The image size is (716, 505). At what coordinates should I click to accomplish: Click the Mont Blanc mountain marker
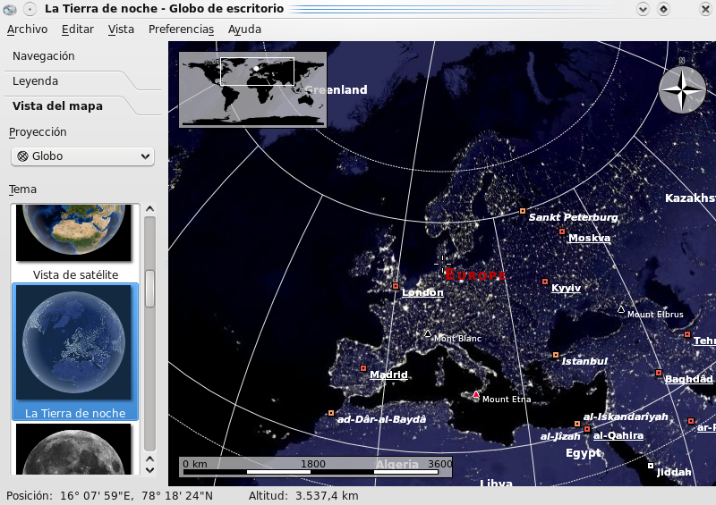click(x=428, y=333)
